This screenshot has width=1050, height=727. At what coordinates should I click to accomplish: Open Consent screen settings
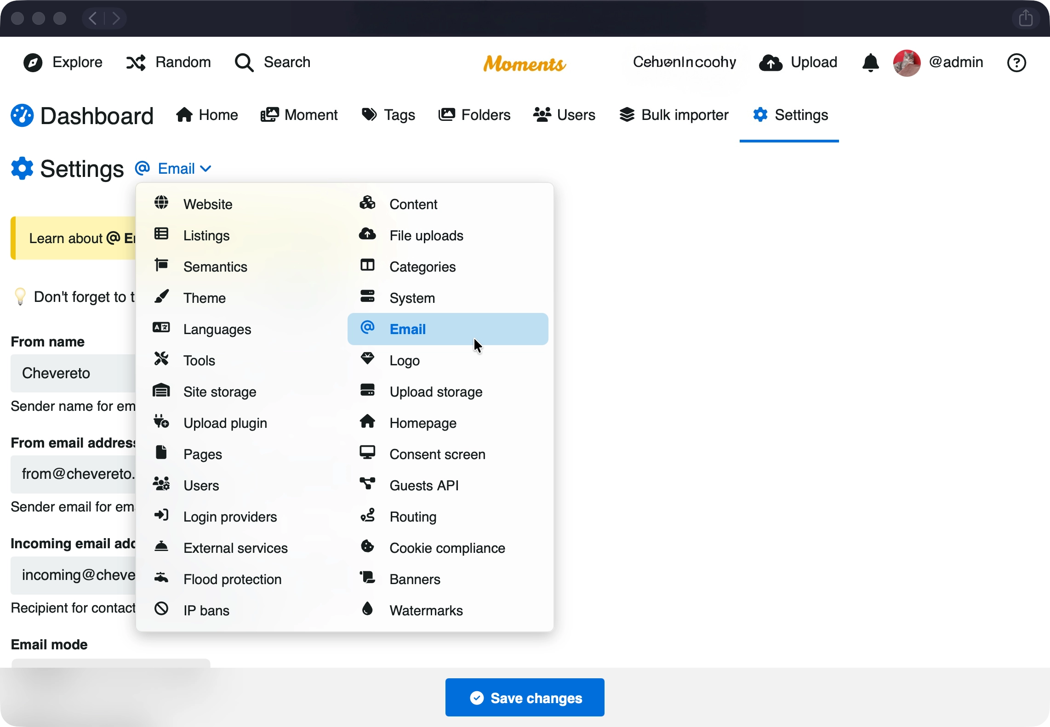(x=437, y=454)
